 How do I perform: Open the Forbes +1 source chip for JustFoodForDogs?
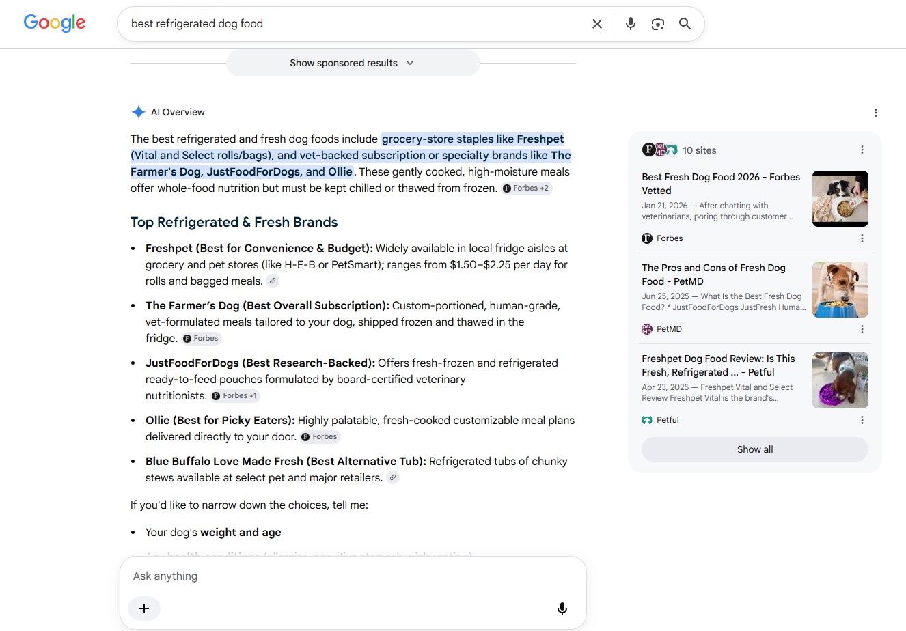click(235, 396)
